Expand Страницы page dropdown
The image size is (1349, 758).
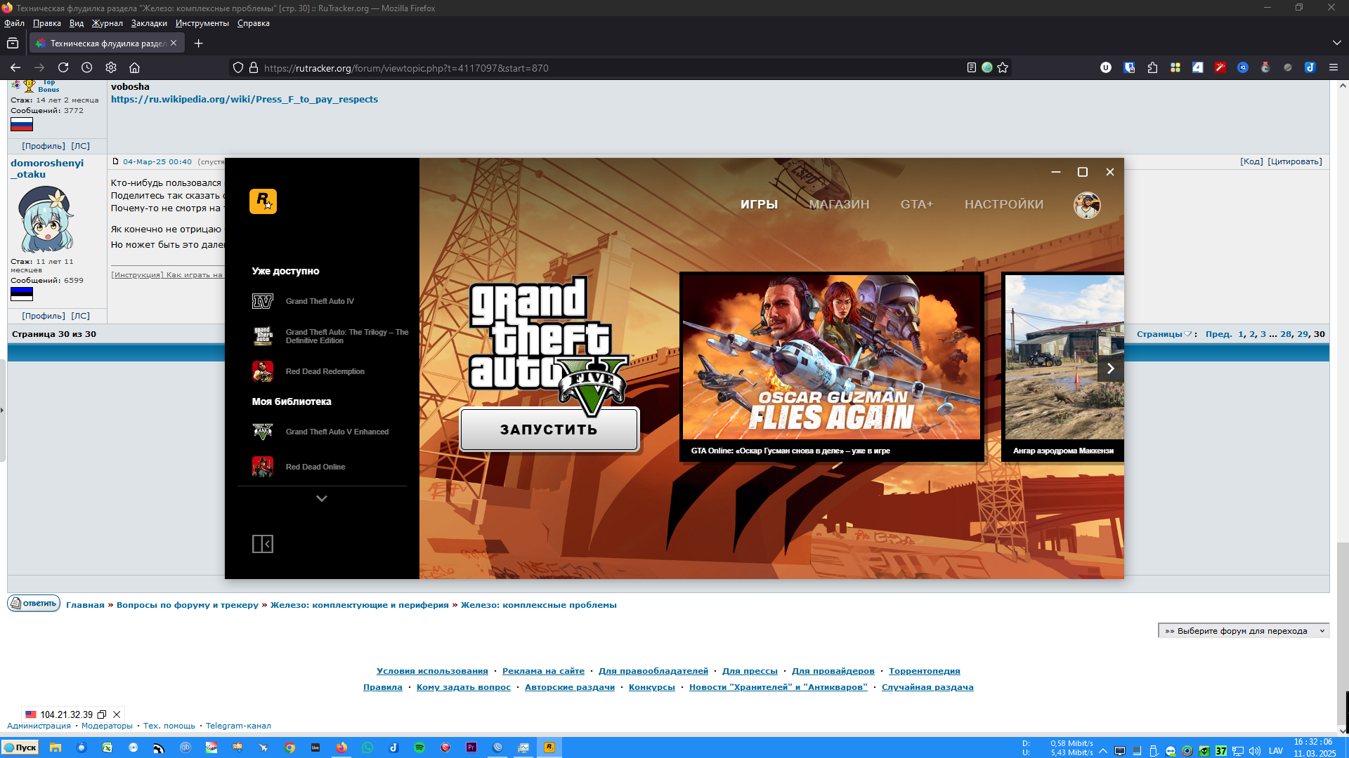coord(1164,334)
